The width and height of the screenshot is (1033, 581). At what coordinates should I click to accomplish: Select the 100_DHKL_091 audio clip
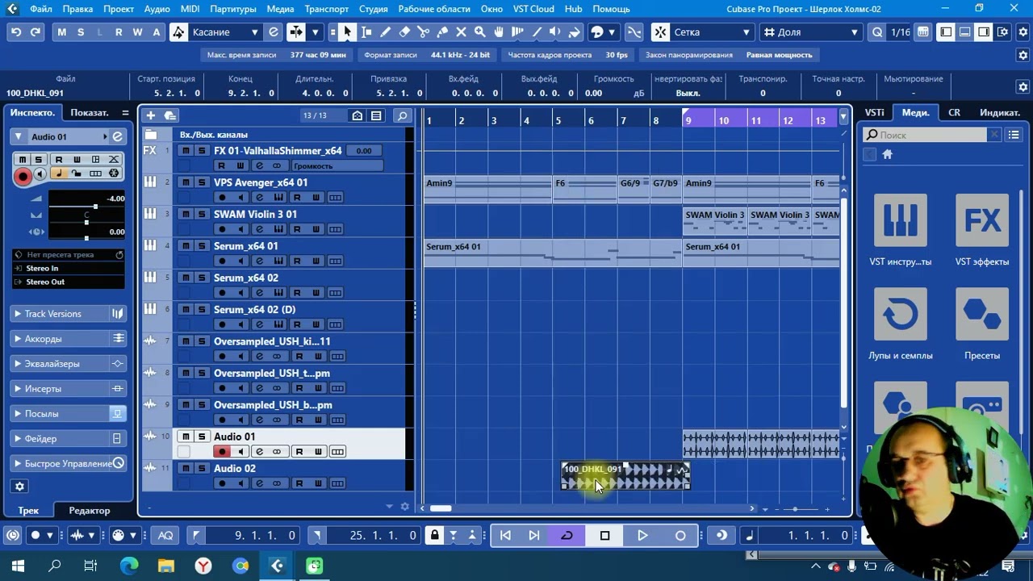pyautogui.click(x=625, y=476)
